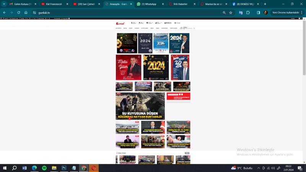The width and height of the screenshot is (306, 172).
Task: Open Spotify from the taskbar
Action: point(44,168)
